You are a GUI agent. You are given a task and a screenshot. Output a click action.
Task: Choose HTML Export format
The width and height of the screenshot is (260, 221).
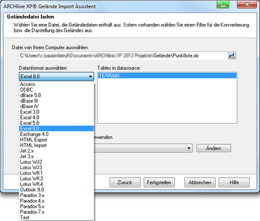(x=57, y=140)
